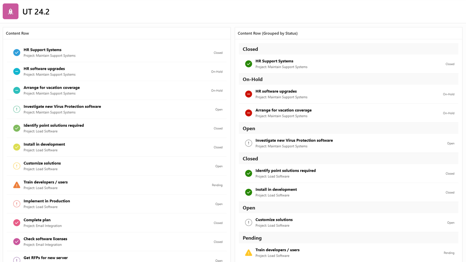Click yellow warning triangle for Train developers, grouped panel
Image resolution: width=466 pixels, height=262 pixels.
249,253
